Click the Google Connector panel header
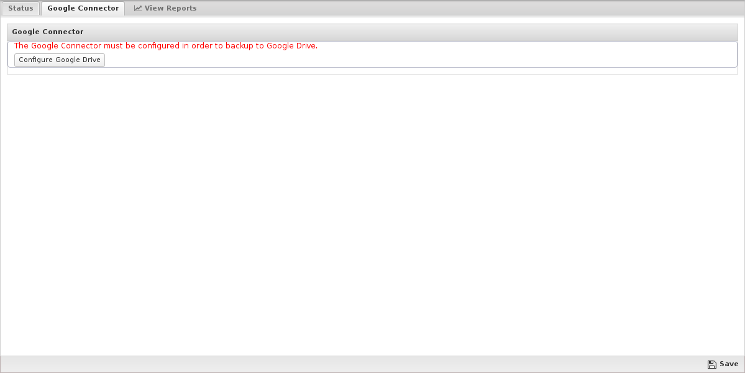This screenshot has width=745, height=373. 372,32
